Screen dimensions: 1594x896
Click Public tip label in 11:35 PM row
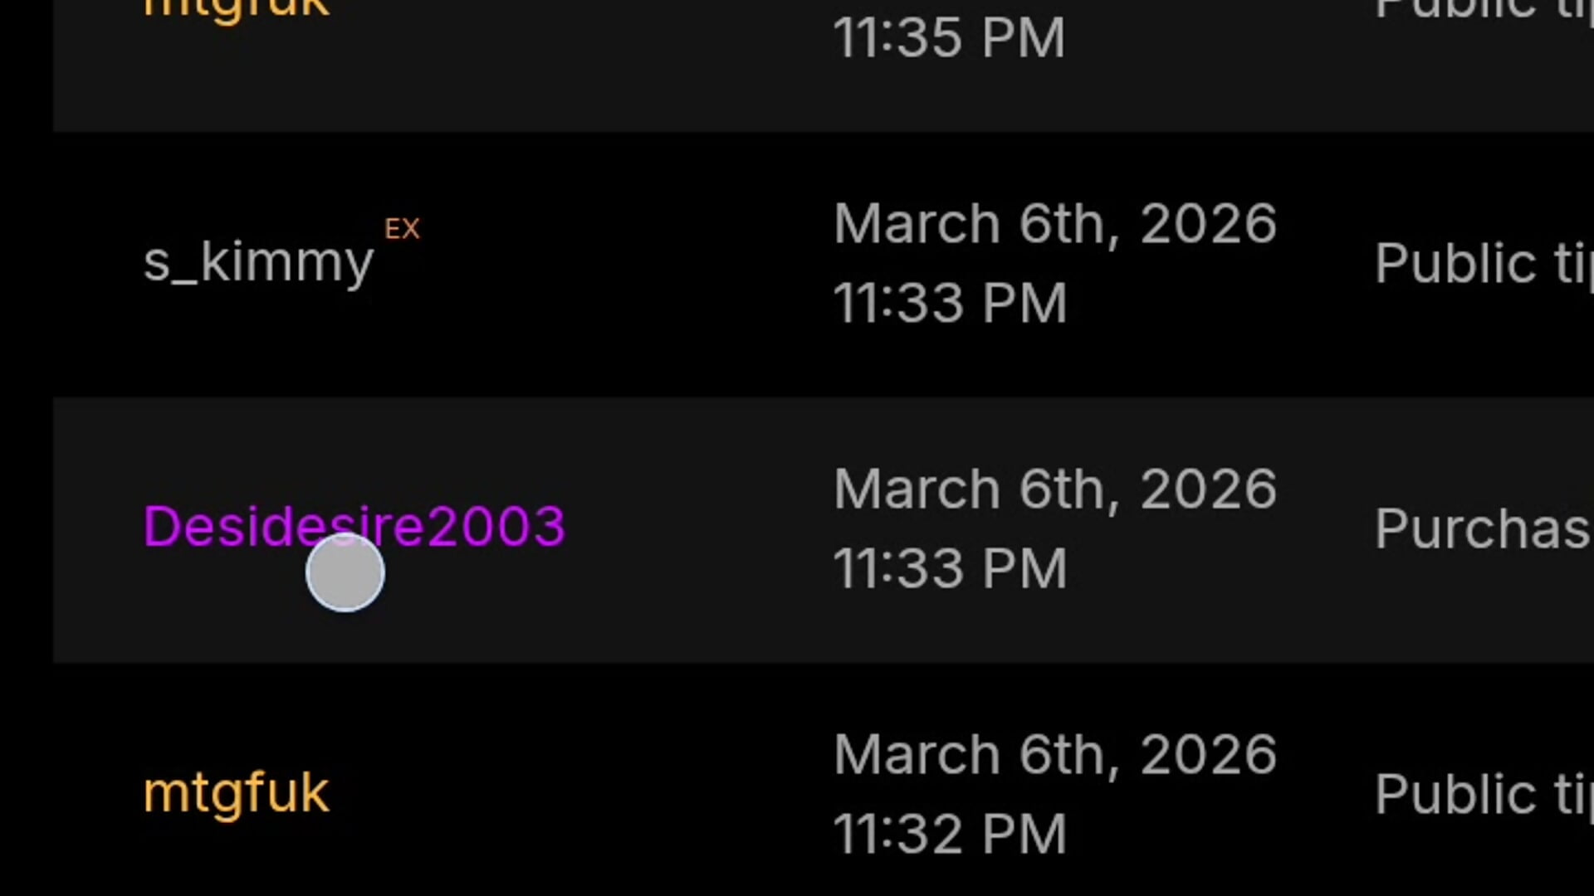click(1482, 10)
